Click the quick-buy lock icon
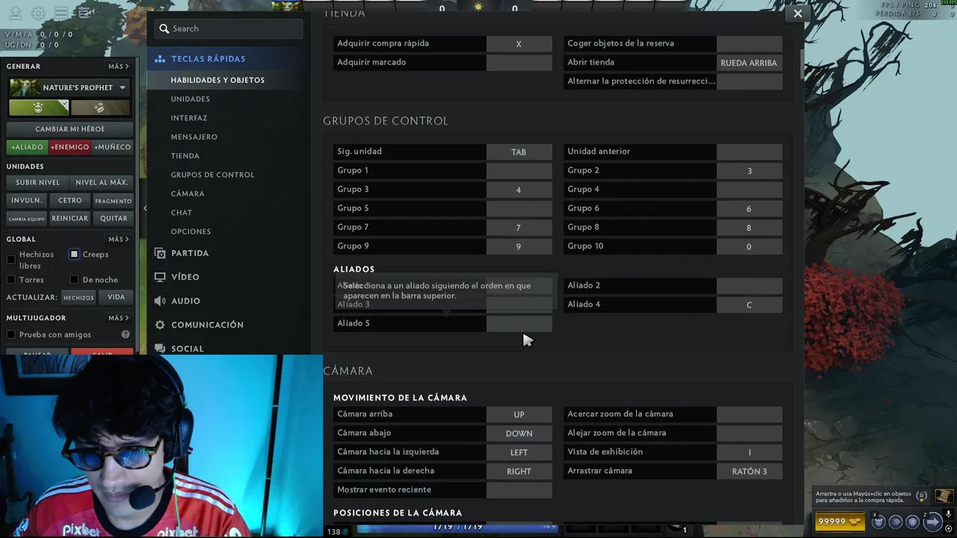This screenshot has height=538, width=957. click(x=922, y=495)
